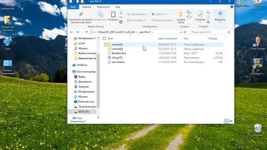This screenshot has height=150, width=267.
Task: Select the vmm(x64) folder
Action: coord(117,49)
